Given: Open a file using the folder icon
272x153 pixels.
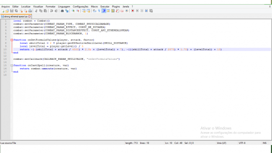Looking at the screenshot, I should (7, 11).
